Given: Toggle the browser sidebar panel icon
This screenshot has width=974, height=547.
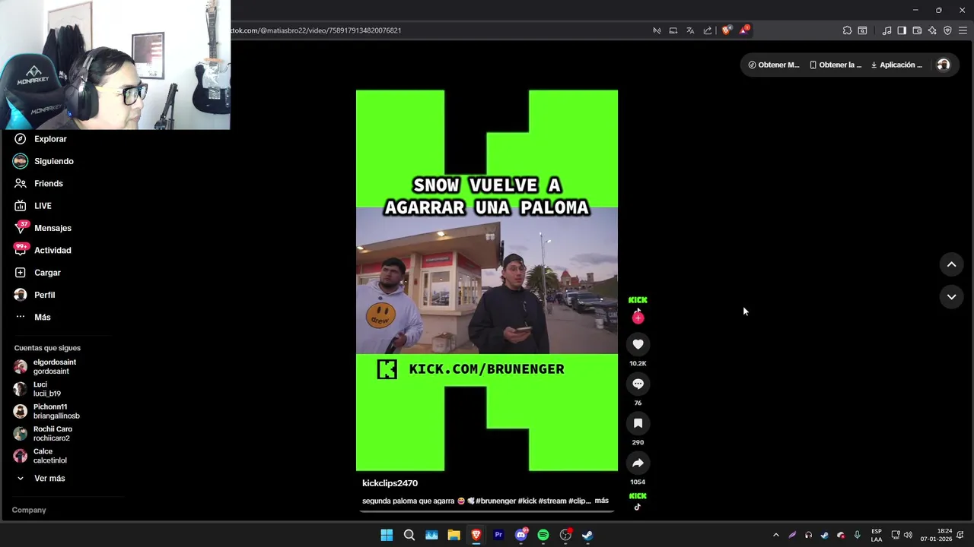Looking at the screenshot, I should 902,30.
